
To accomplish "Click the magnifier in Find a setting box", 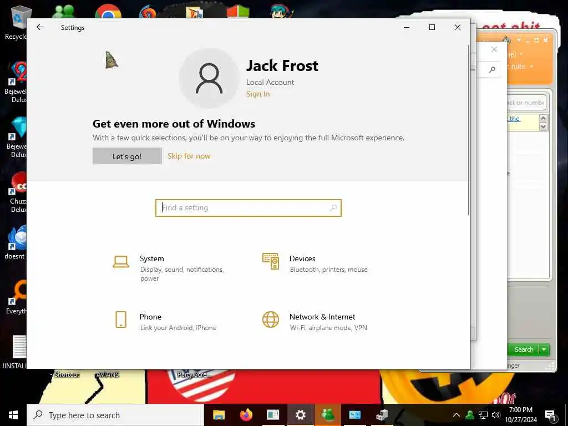I will pyautogui.click(x=333, y=208).
